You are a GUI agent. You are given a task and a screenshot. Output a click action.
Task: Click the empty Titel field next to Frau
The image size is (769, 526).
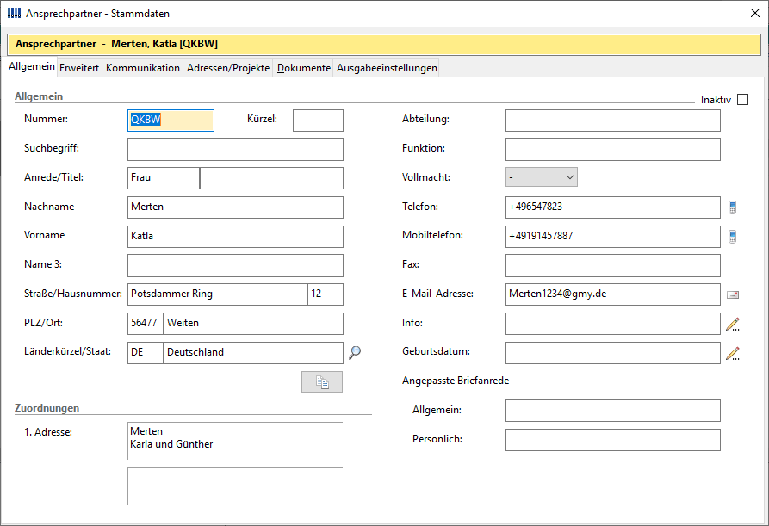pyautogui.click(x=272, y=178)
